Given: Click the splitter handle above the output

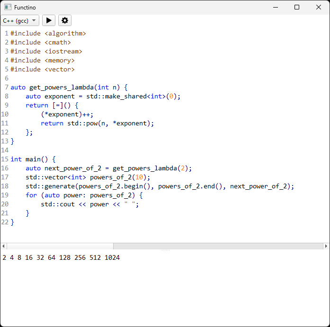Looking at the screenshot, I should [x=165, y=250].
